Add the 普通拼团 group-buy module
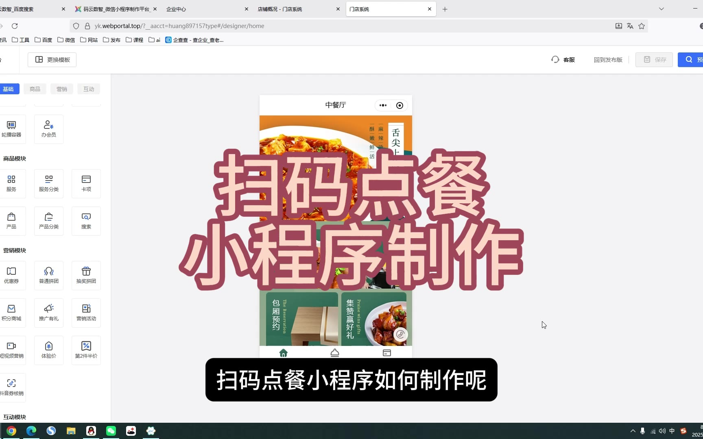 click(48, 275)
